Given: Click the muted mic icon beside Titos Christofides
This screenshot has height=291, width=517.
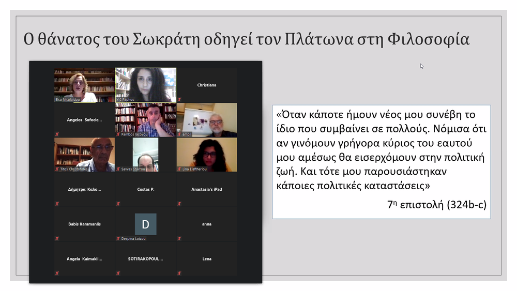Looking at the screenshot, I should click(57, 169).
